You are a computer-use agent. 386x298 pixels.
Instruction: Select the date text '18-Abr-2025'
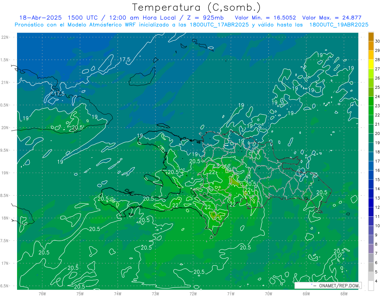(40, 18)
